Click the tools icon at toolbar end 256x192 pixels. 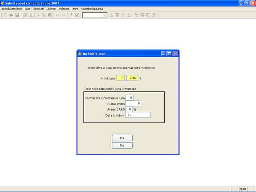[x=154, y=15]
